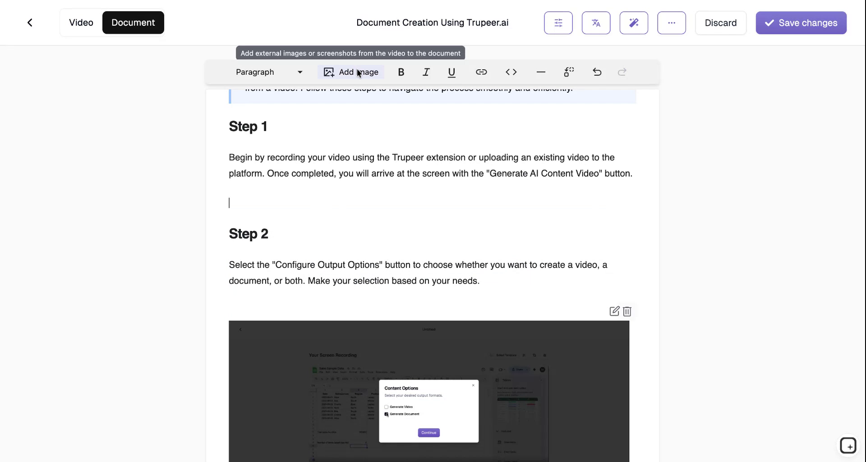Open document settings with the sliders icon
Viewport: 866px width, 462px height.
[558, 23]
